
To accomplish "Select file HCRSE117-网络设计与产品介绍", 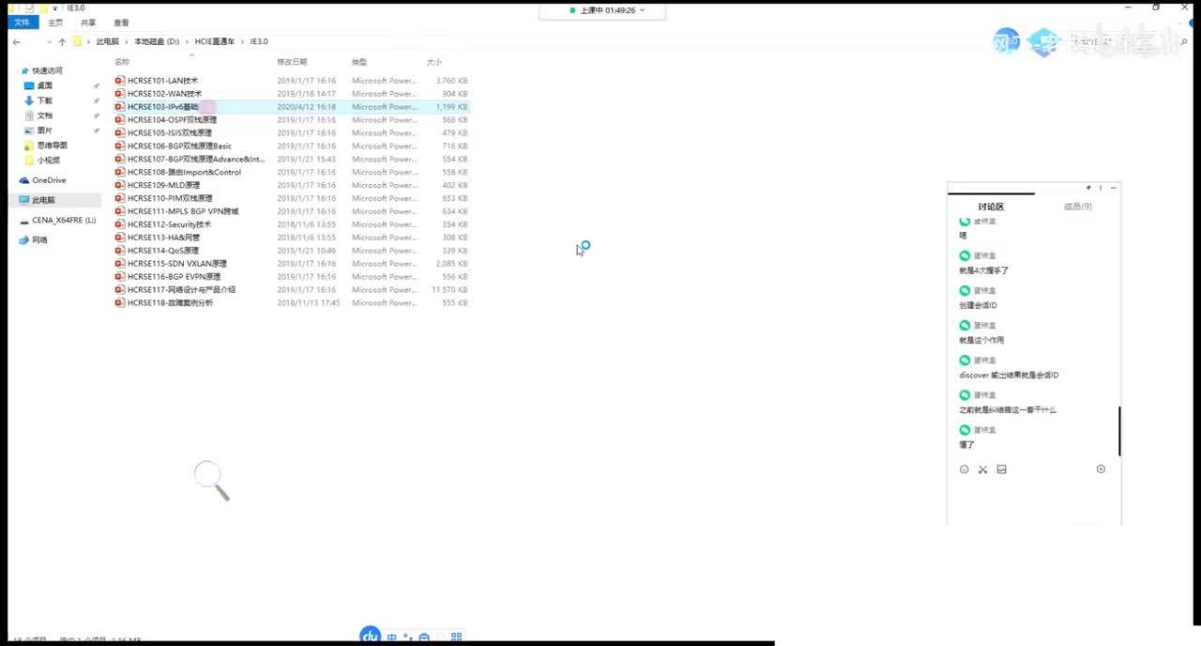I will (x=181, y=290).
